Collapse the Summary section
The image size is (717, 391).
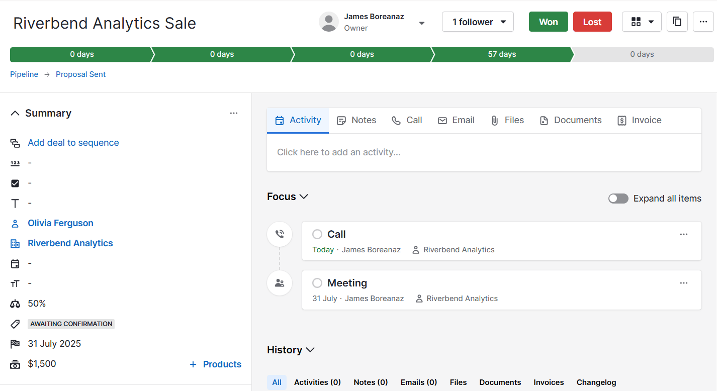(15, 113)
